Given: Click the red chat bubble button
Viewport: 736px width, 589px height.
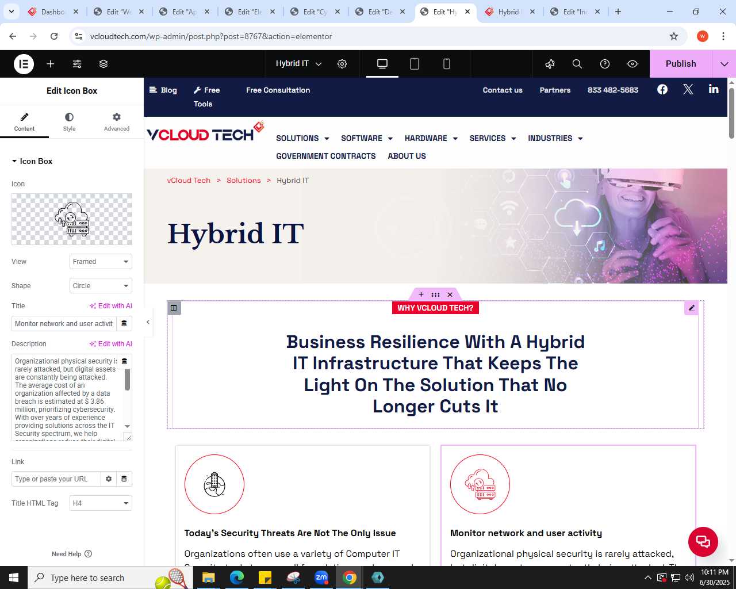Looking at the screenshot, I should click(703, 542).
